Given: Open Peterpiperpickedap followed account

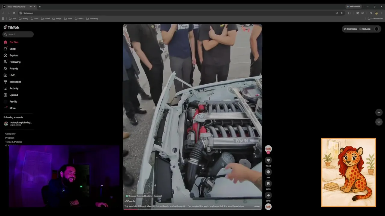Looking at the screenshot, I should [x=18, y=123].
